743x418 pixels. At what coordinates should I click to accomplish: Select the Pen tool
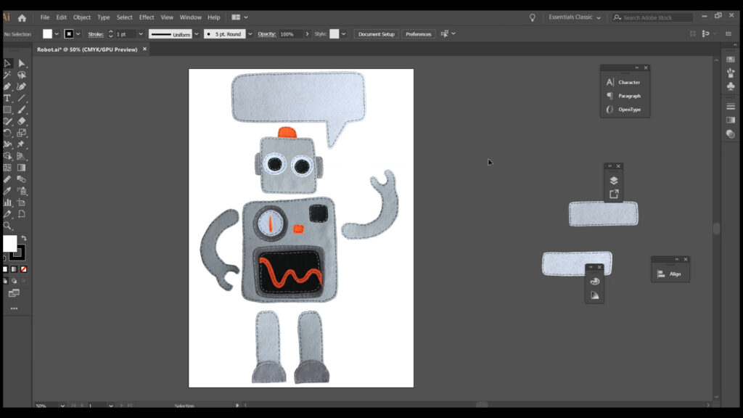point(7,86)
